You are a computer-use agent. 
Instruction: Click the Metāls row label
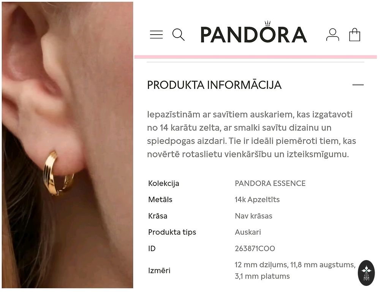[x=160, y=200]
